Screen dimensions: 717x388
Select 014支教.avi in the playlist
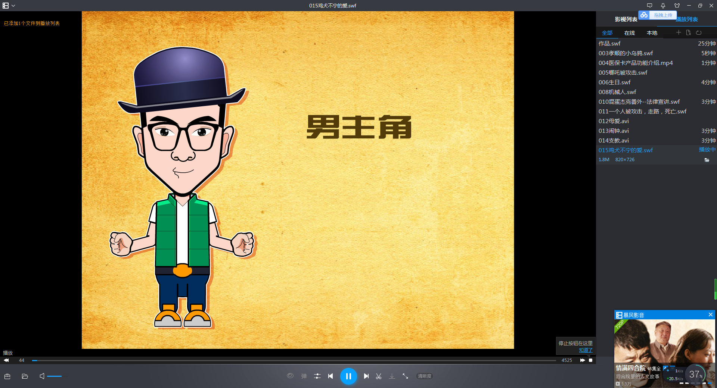click(657, 141)
